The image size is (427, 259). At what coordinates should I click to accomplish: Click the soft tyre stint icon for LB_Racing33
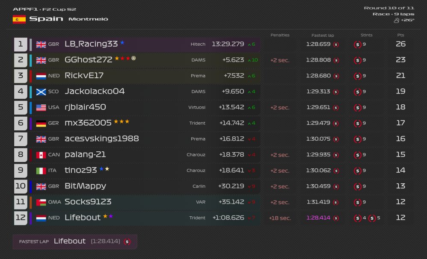[x=357, y=44]
